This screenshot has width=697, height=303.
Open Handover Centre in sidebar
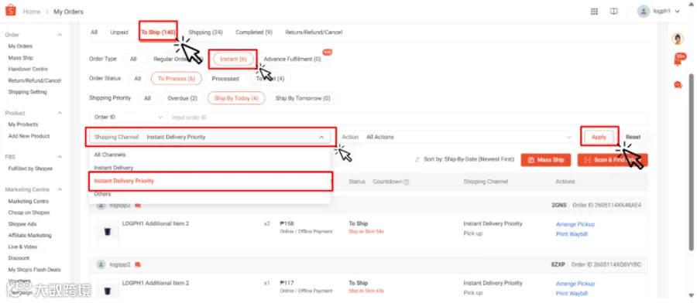tap(28, 70)
